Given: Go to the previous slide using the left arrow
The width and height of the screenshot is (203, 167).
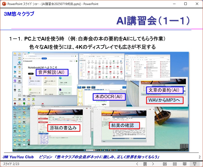Looking at the screenshot, I should tap(137, 164).
